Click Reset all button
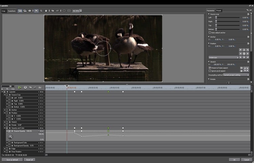This screenshot has width=254, height=163. 29,160
